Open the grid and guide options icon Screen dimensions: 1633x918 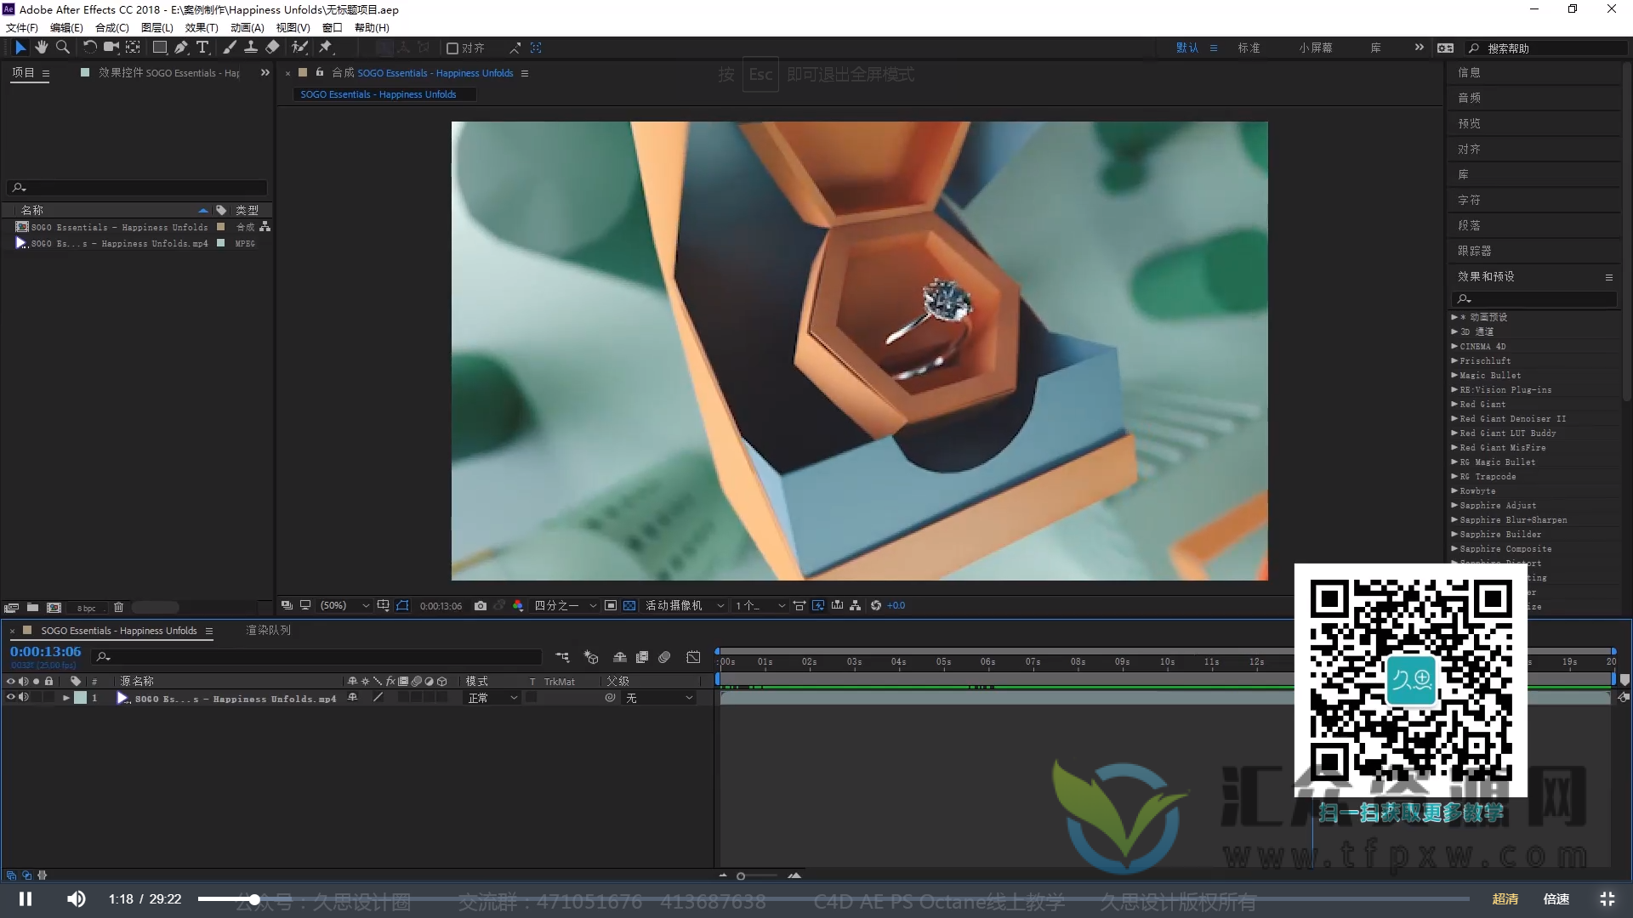(x=384, y=605)
